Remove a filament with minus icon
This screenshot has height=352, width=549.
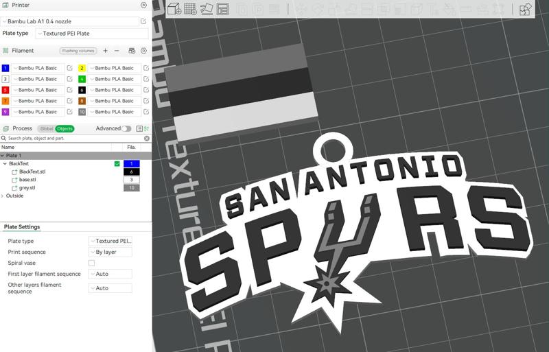[x=117, y=51]
